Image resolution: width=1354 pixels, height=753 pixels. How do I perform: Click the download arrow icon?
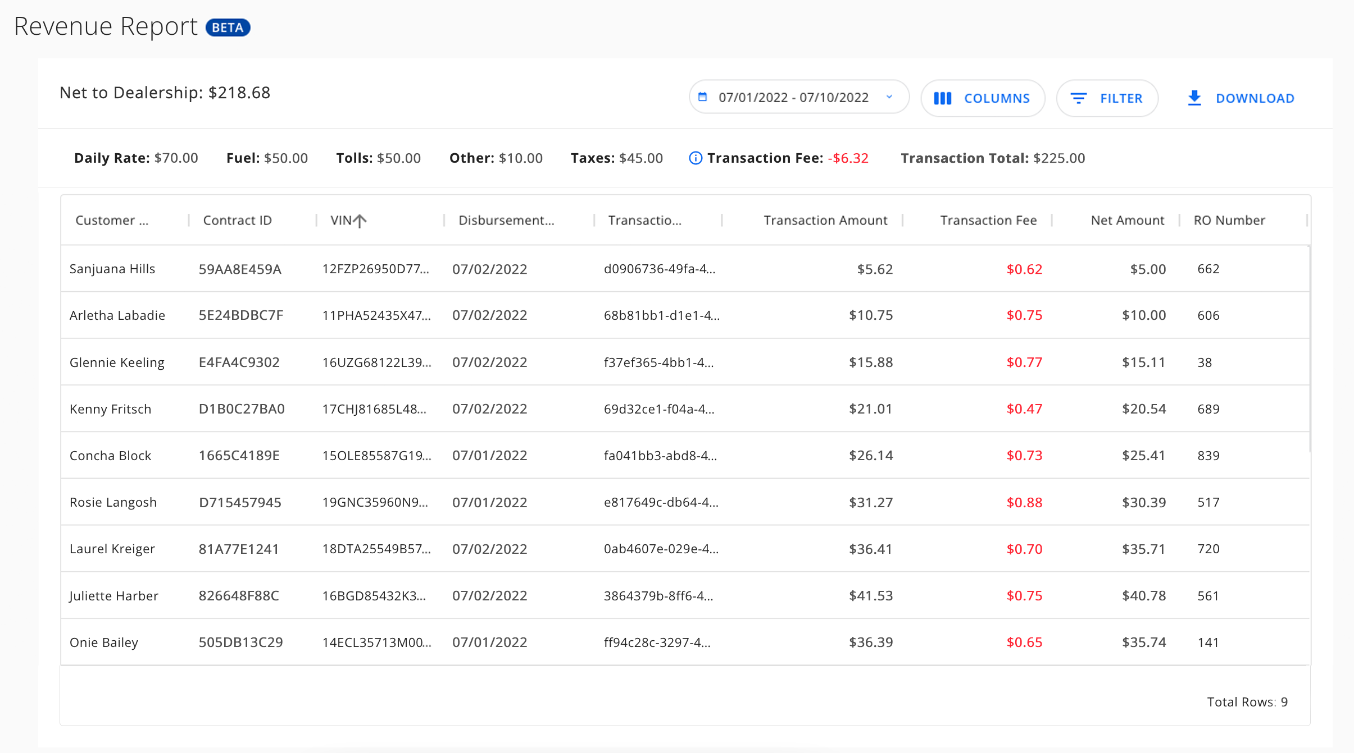point(1194,98)
